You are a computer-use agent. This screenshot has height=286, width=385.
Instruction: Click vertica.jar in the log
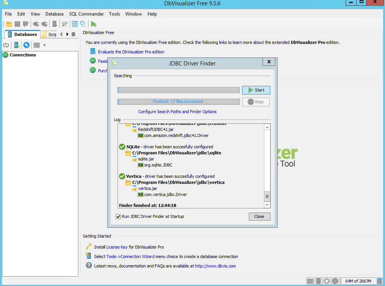[x=147, y=188]
